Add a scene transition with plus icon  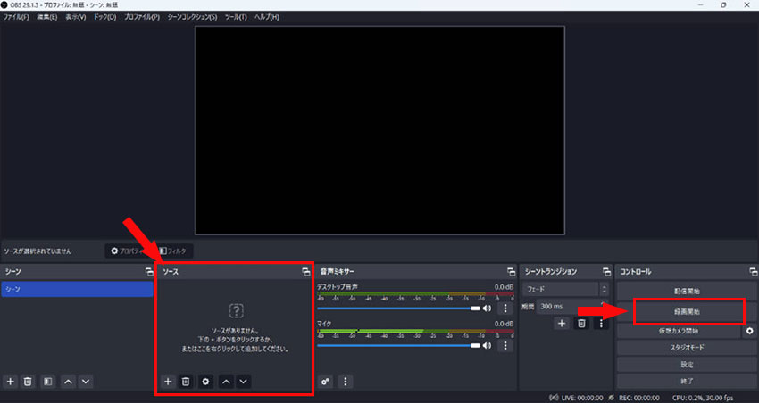pos(562,323)
